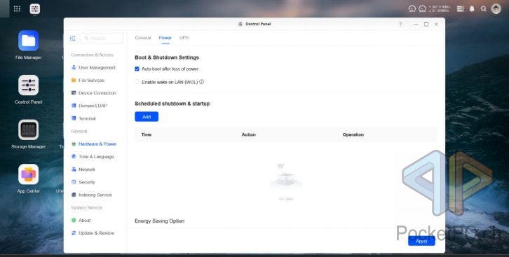Open Security settings in the sidebar
The image size is (509, 257).
coord(83,182)
